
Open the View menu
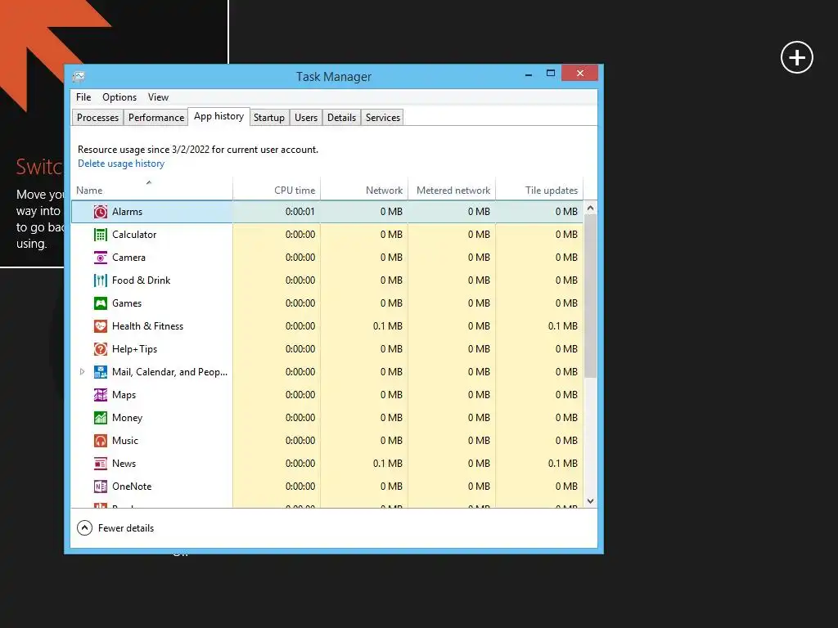pyautogui.click(x=158, y=97)
